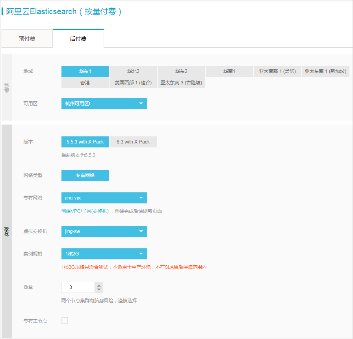Select 亚太南部 1 (孟买) region
The width and height of the screenshot is (353, 339).
coord(277,71)
